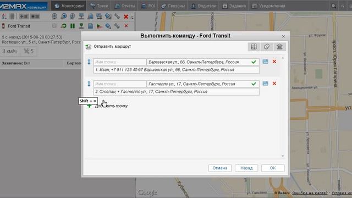Click the reorder handle of Гастелло point
352x198 pixels.
[x=89, y=84]
